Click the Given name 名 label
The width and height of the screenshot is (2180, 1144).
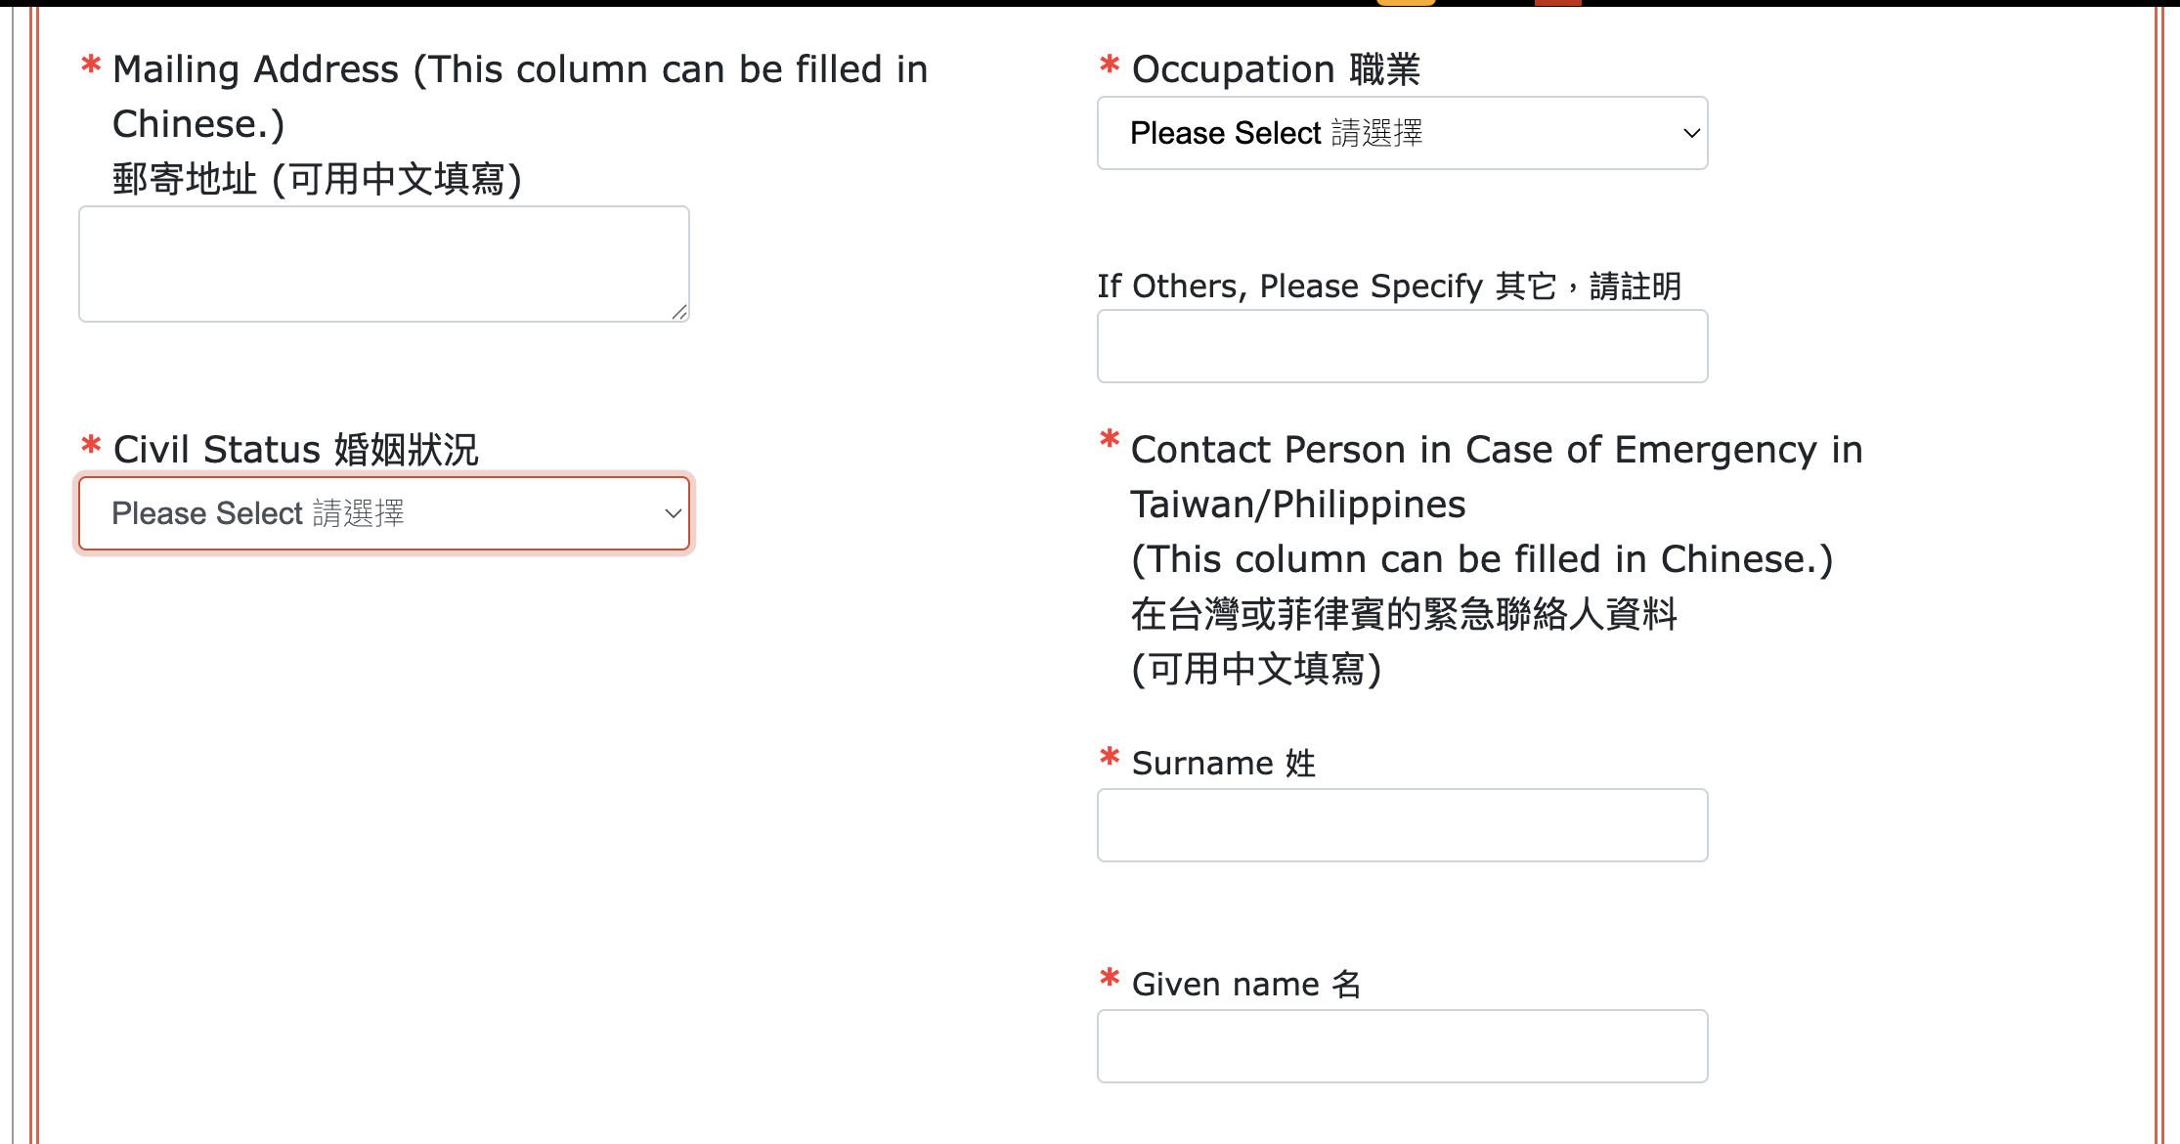(x=1245, y=984)
